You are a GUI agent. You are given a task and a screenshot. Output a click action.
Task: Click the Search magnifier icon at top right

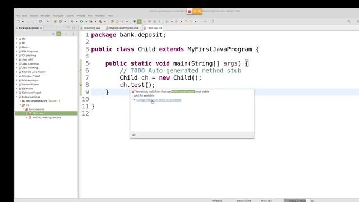[x=349, y=21]
